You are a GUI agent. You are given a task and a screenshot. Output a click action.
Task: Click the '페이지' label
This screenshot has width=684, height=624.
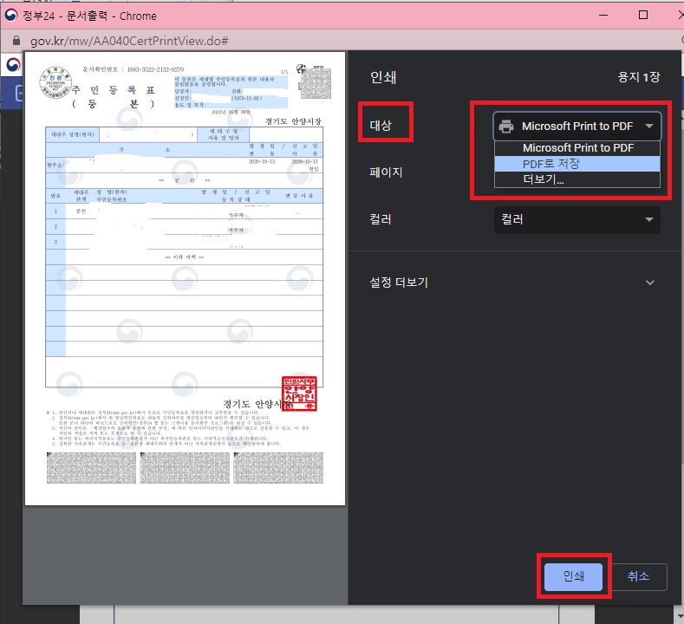[x=386, y=172]
